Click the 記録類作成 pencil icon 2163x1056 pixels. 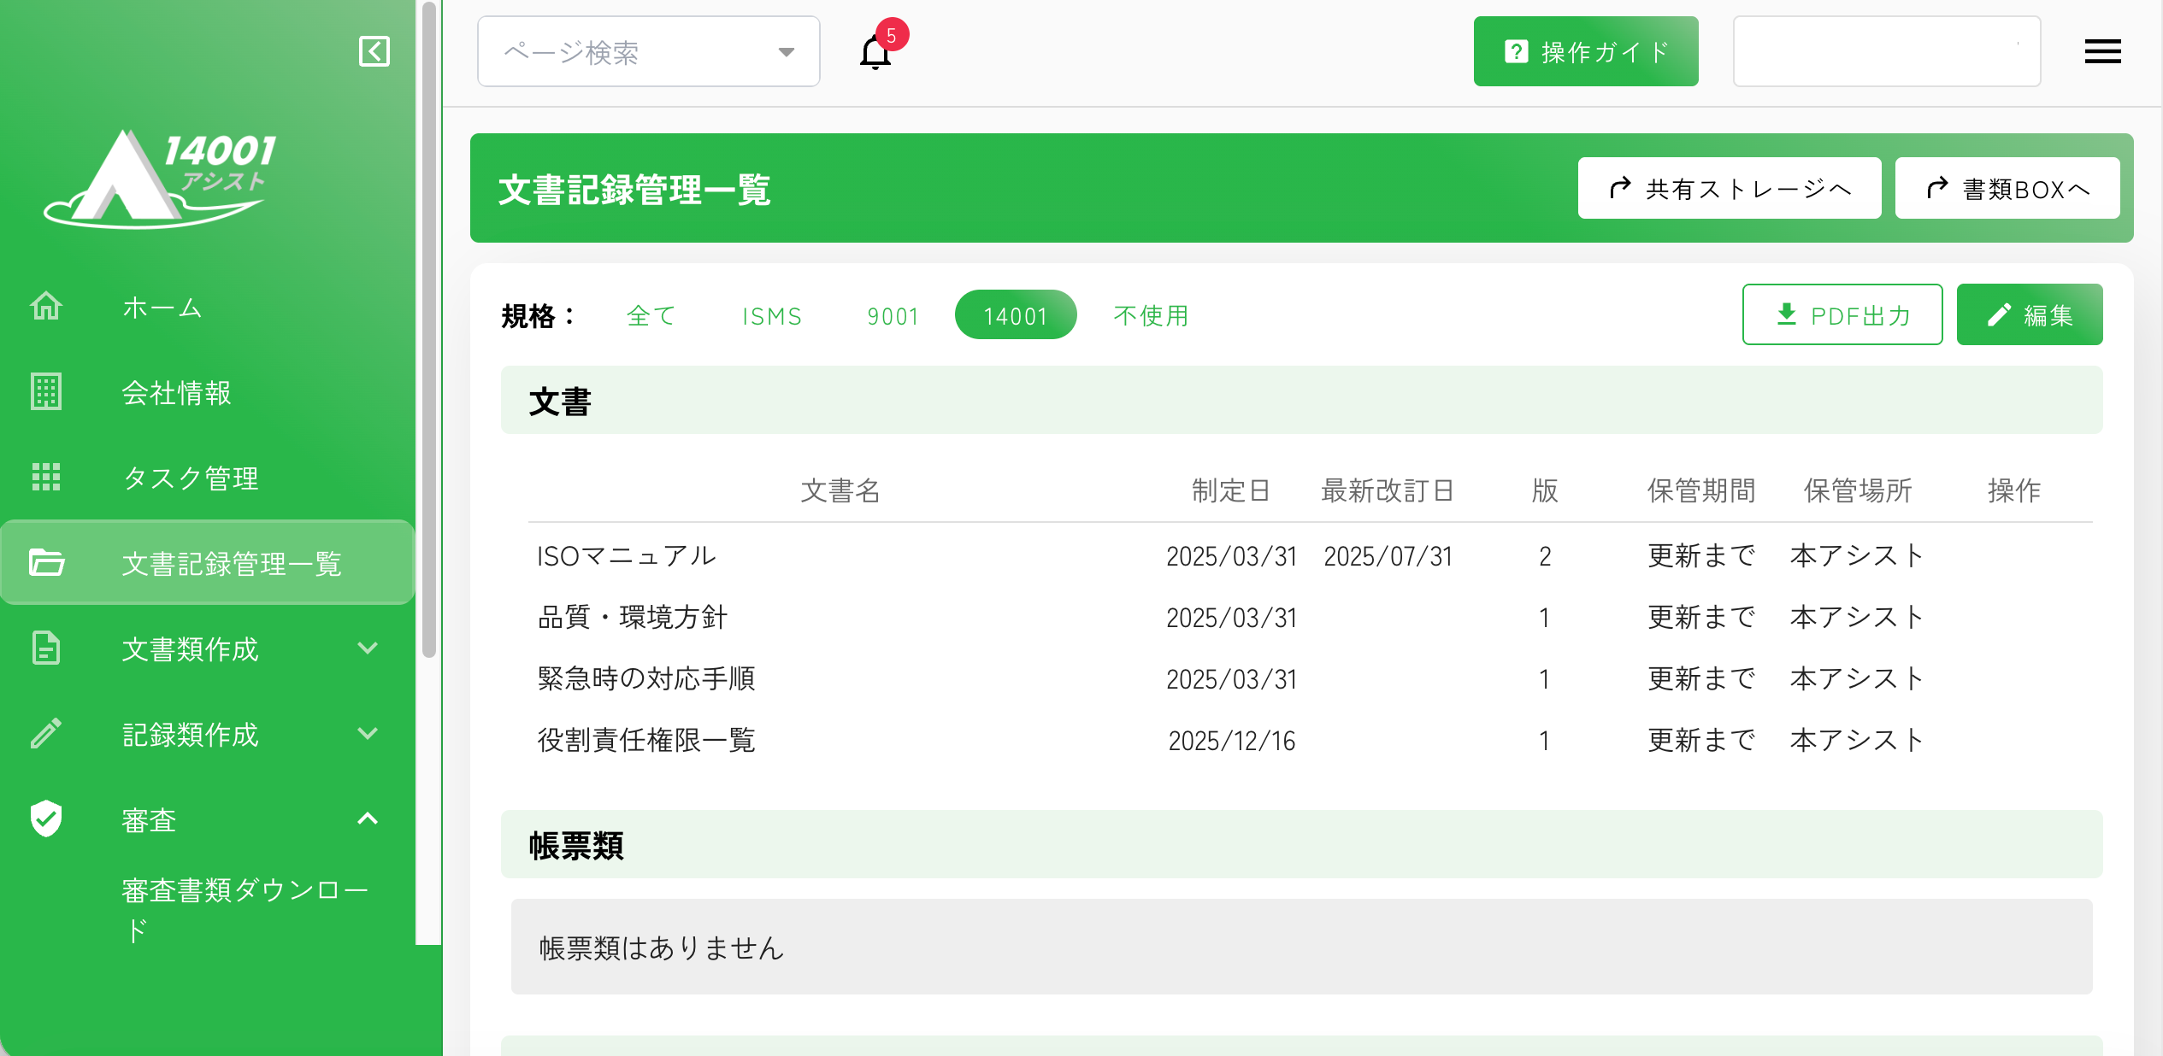click(46, 733)
